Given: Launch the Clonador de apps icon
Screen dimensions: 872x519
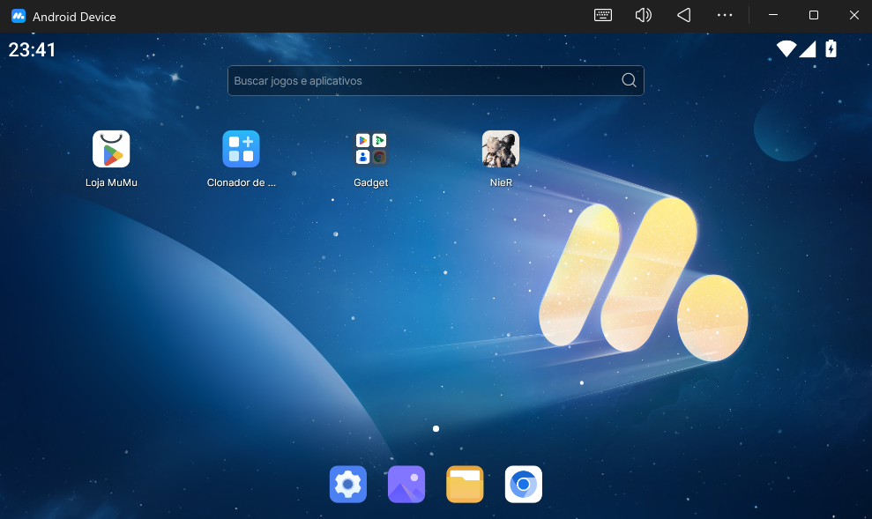Looking at the screenshot, I should tap(241, 149).
